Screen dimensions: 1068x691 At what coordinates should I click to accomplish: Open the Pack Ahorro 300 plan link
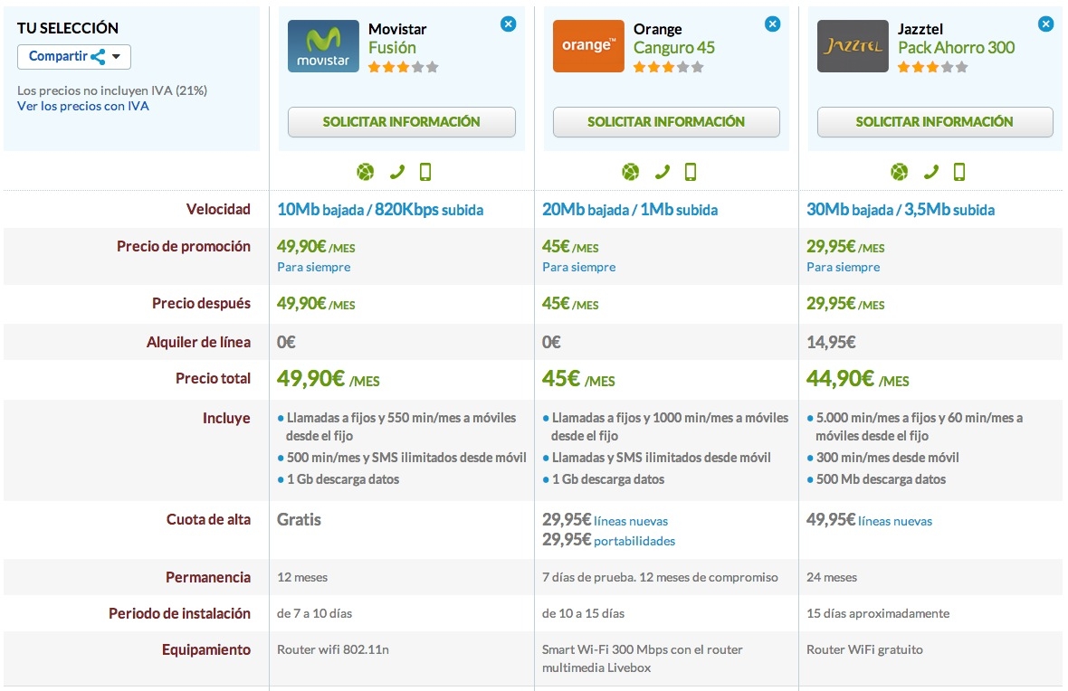(957, 48)
